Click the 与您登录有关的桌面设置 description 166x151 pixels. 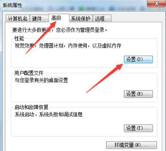click(x=41, y=80)
